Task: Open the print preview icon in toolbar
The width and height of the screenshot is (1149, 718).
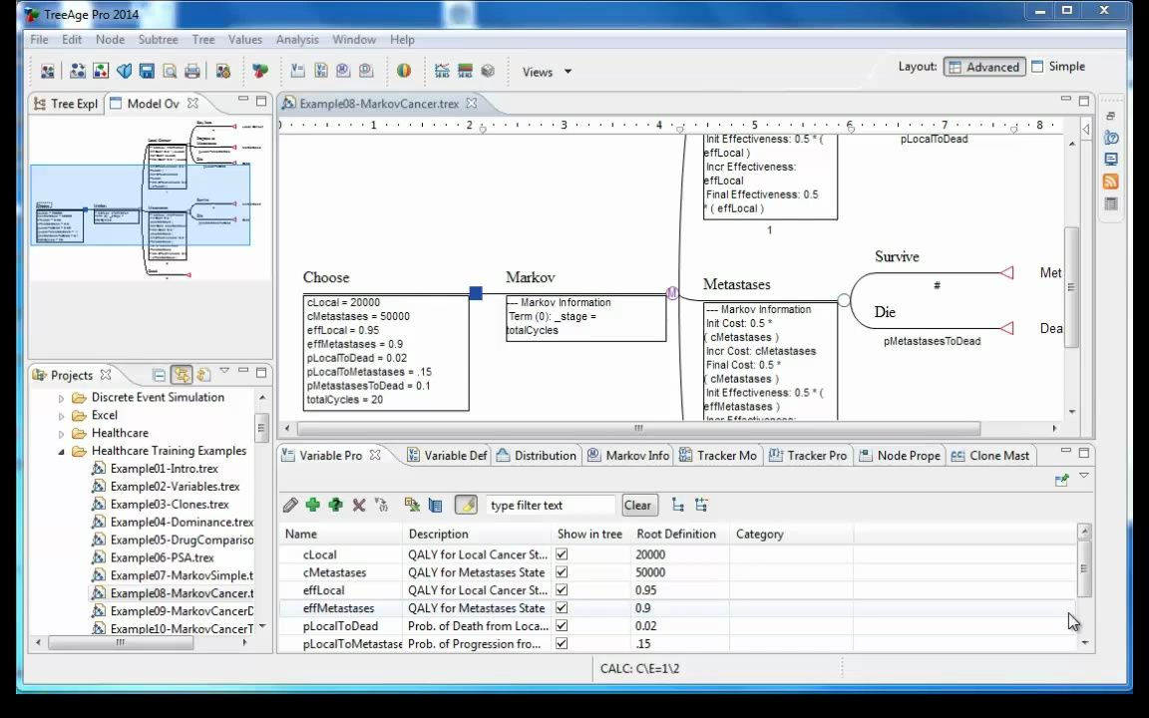Action: coord(170,71)
